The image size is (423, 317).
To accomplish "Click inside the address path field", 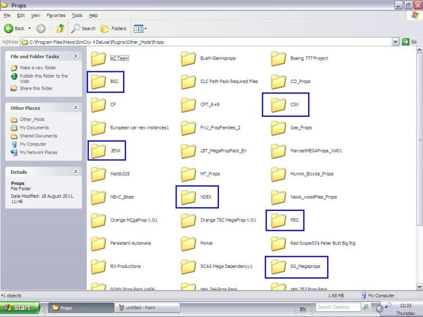I will [x=206, y=42].
